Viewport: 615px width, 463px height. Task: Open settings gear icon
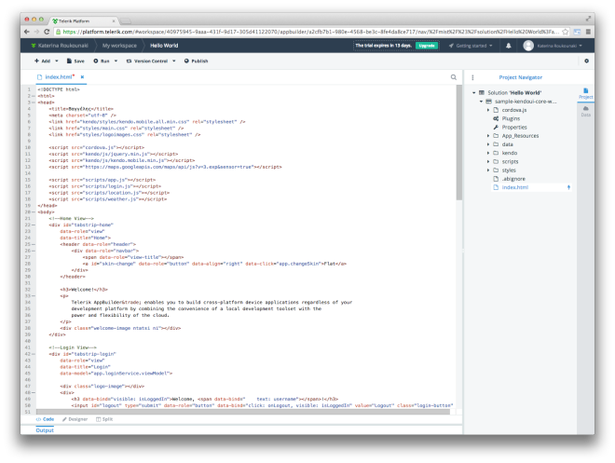pos(586,61)
